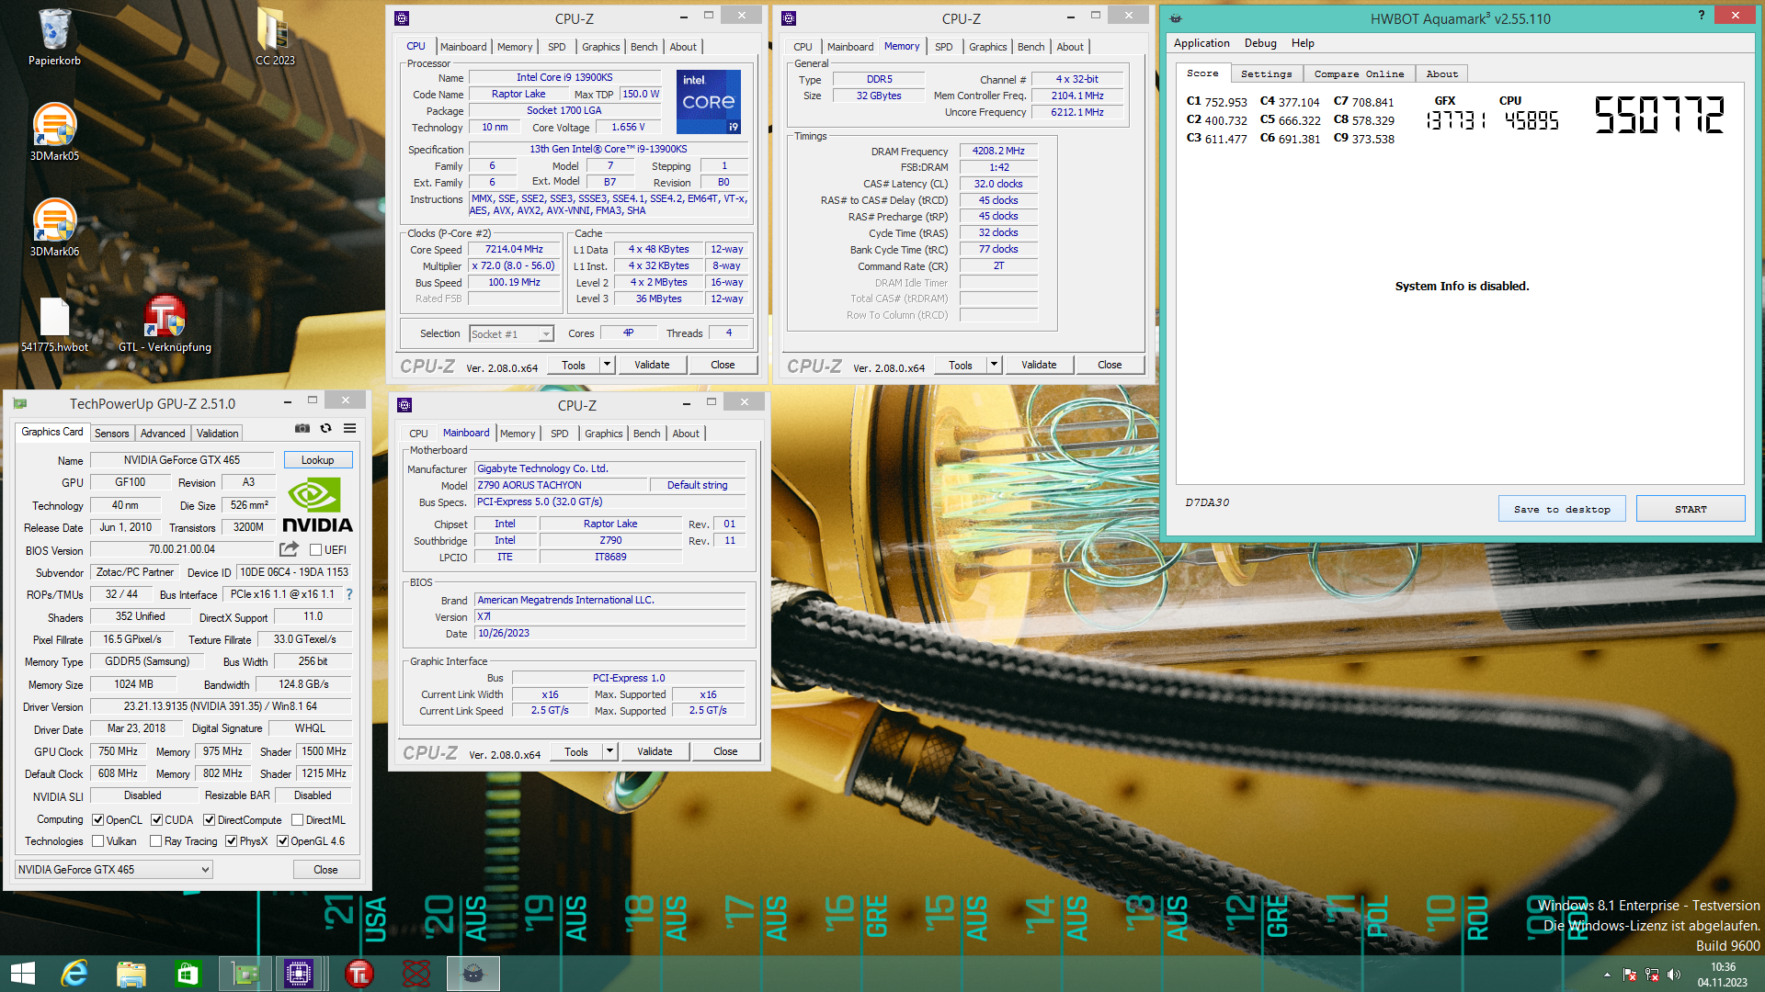Open the Windows Store taskbar icon

click(x=188, y=974)
